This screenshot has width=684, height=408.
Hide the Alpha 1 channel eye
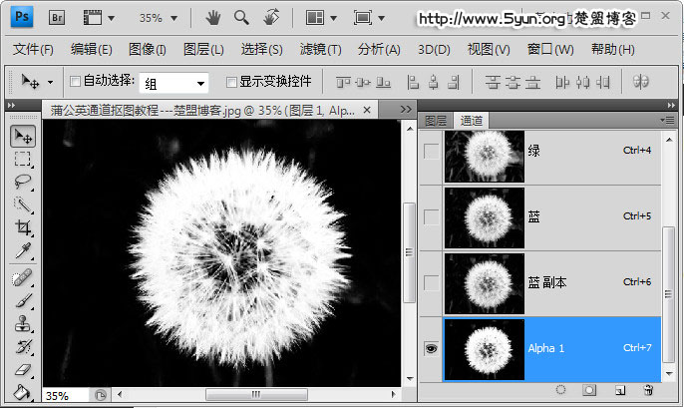[x=431, y=348]
